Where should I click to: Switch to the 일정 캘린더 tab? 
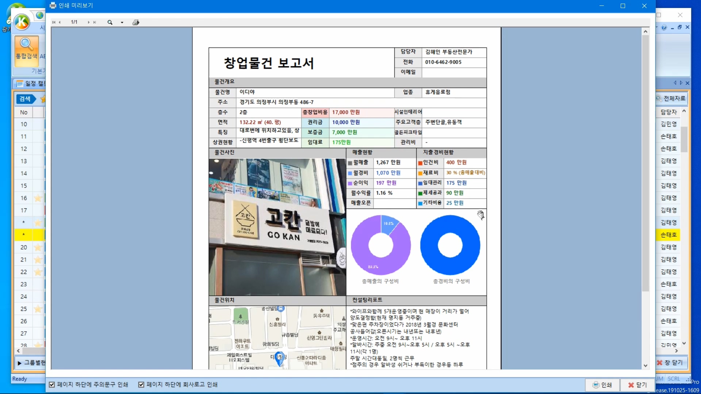[x=31, y=84]
